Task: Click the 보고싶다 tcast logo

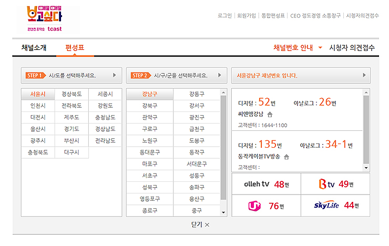Action: point(44,19)
